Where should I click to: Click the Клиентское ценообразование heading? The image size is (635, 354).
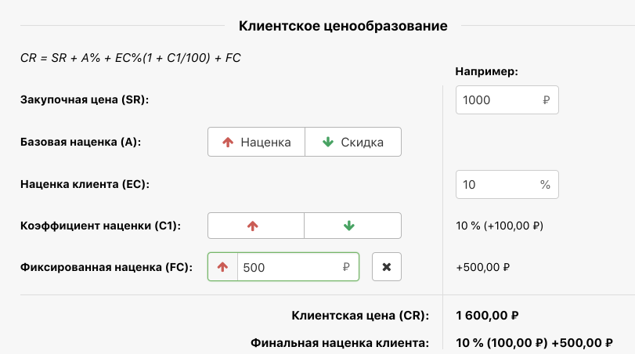coord(343,27)
